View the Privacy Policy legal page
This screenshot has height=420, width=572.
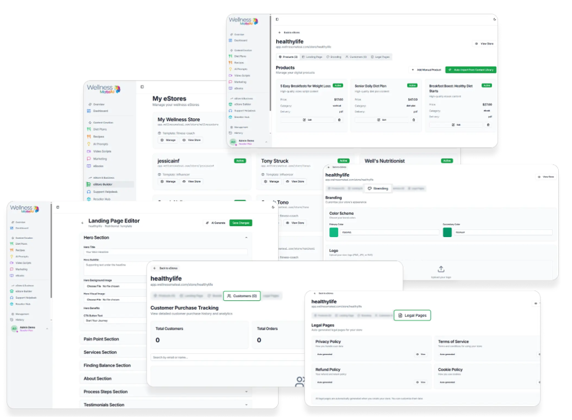coord(421,354)
